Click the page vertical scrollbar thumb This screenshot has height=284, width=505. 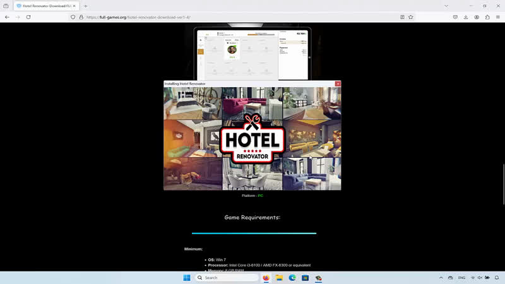coord(503,184)
